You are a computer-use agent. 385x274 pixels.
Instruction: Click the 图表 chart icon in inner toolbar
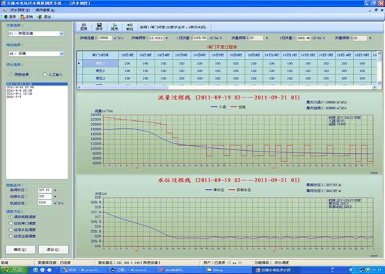tap(84, 26)
